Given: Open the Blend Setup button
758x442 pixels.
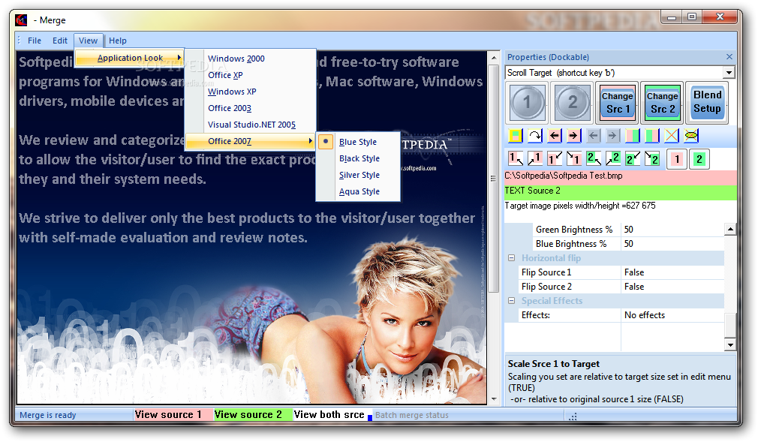Looking at the screenshot, I should click(x=707, y=102).
